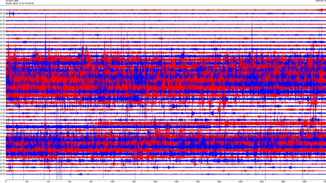The image size is (326, 183).
Task: Select the 01:00 time row label
Action: (2, 17)
